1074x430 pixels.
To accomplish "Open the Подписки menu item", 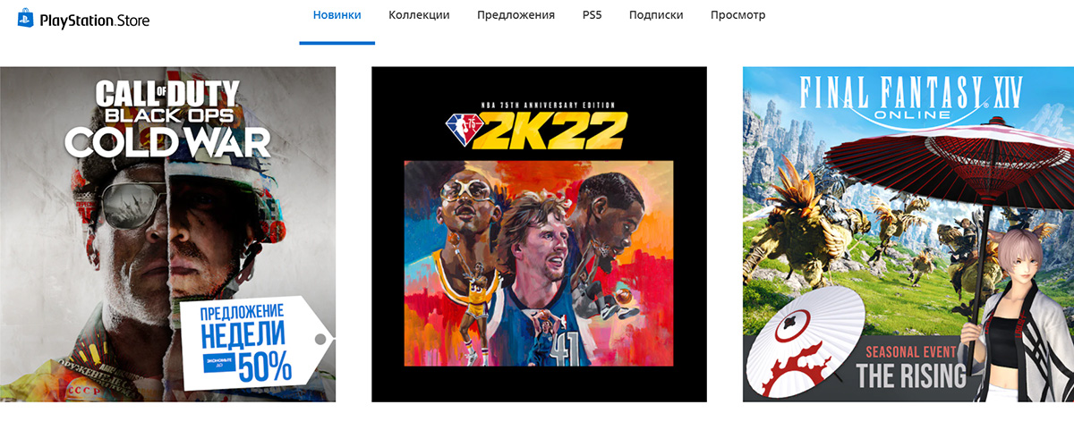I will coord(656,15).
